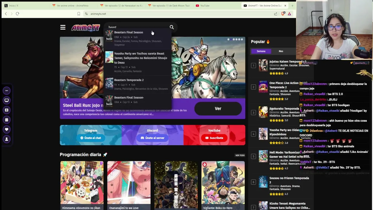Image resolution: width=373 pixels, height=210 pixels.
Task: Click the Programación diaria heading
Action: (x=83, y=155)
